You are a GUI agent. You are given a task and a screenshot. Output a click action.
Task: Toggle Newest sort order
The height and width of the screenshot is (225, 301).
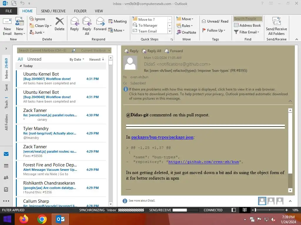96,59
